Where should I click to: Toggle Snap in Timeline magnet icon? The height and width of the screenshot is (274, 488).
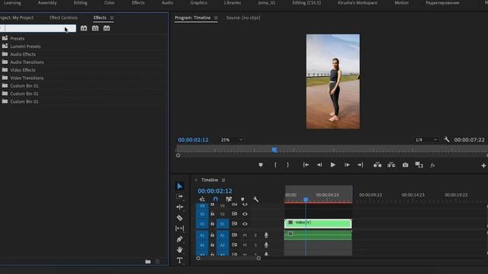point(215,199)
